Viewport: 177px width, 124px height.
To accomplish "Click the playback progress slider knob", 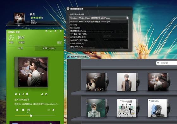I will click(31, 116).
